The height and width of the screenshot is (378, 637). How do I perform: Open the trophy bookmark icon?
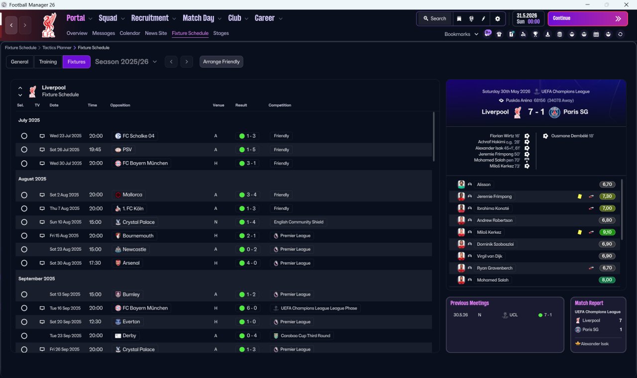pyautogui.click(x=535, y=34)
